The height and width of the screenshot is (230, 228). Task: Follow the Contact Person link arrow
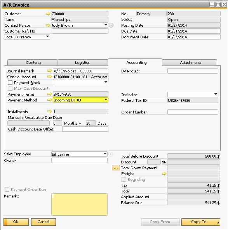pos(48,26)
